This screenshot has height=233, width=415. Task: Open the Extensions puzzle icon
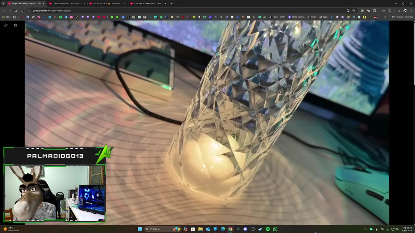374,11
